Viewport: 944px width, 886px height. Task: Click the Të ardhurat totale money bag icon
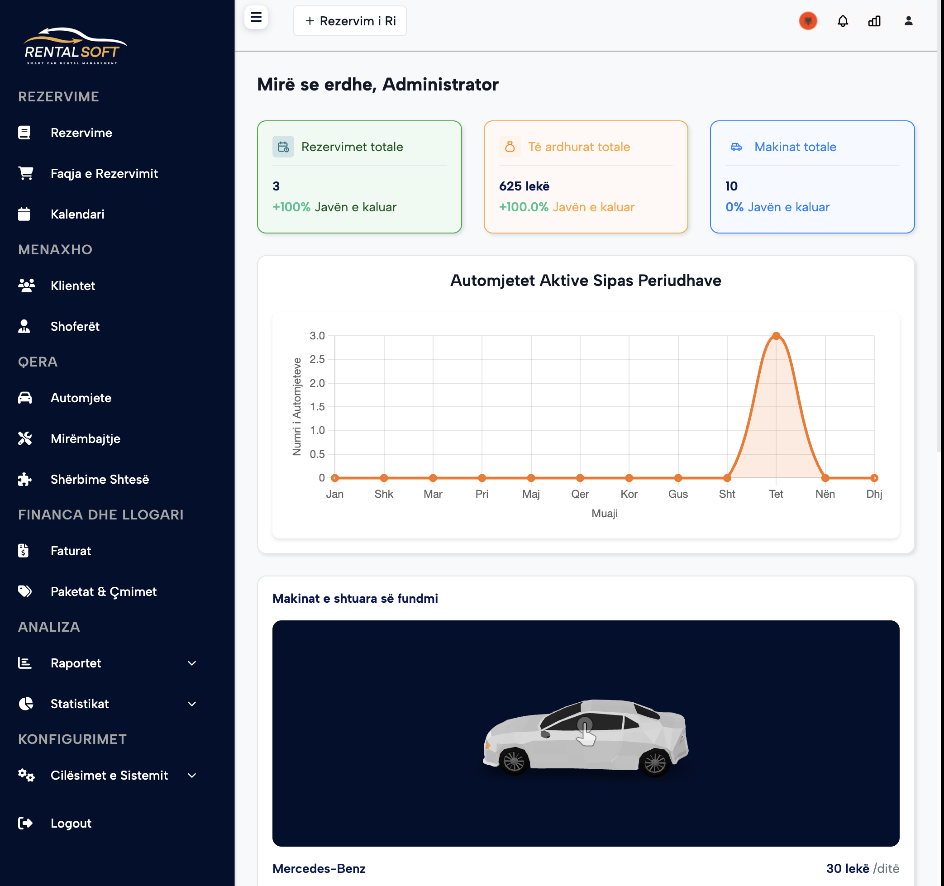coord(510,147)
